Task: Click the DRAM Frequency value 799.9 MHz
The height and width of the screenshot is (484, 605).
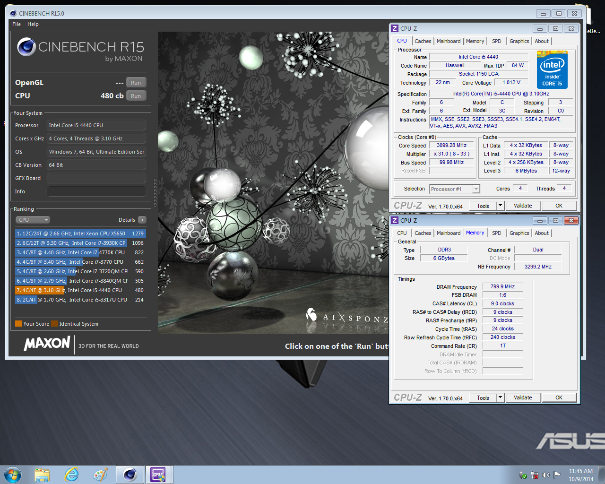Action: tap(502, 286)
